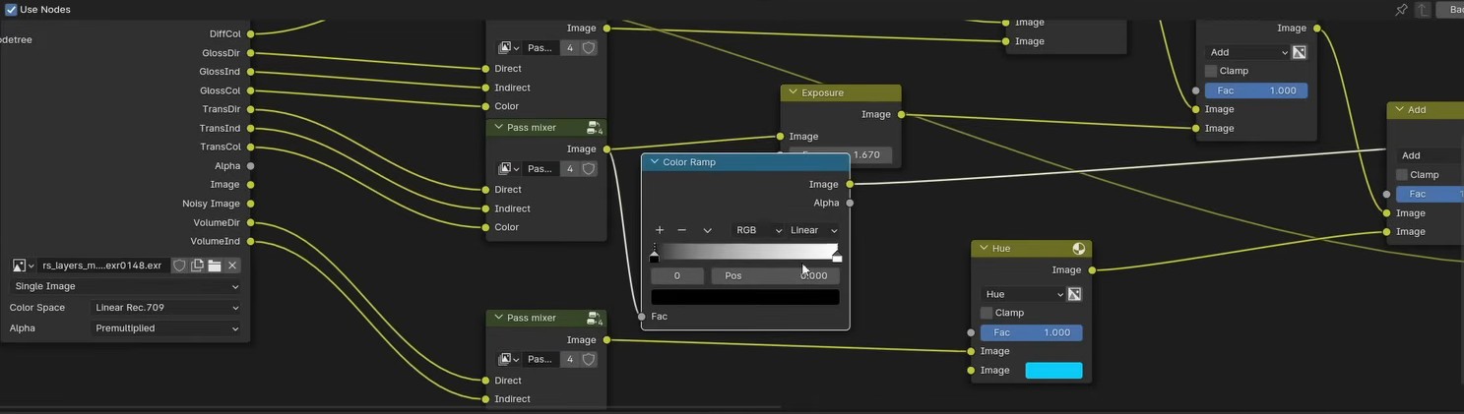
Task: Collapse the Exposure node
Action: (792, 93)
